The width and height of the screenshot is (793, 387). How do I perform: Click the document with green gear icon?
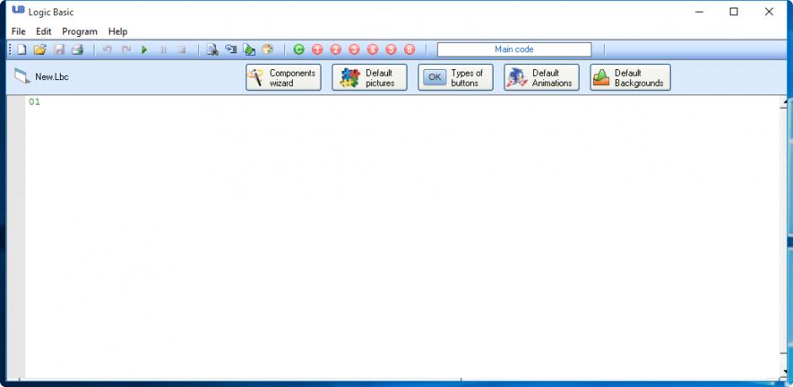click(249, 50)
